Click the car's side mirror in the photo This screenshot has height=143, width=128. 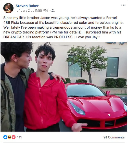click(108, 93)
